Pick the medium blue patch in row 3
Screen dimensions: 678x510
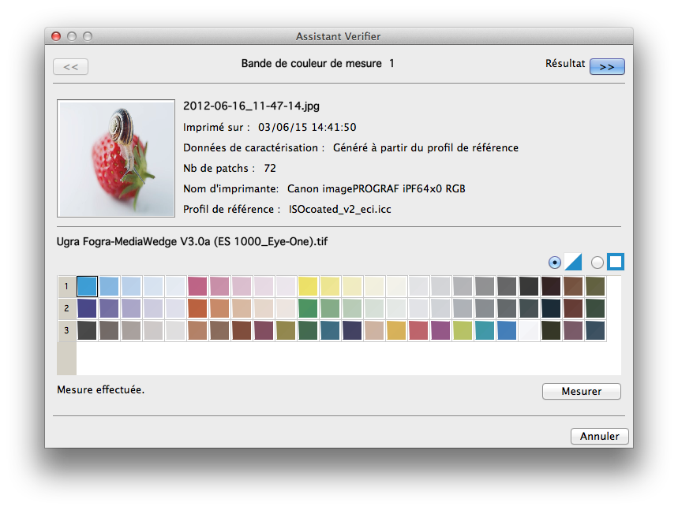(507, 330)
